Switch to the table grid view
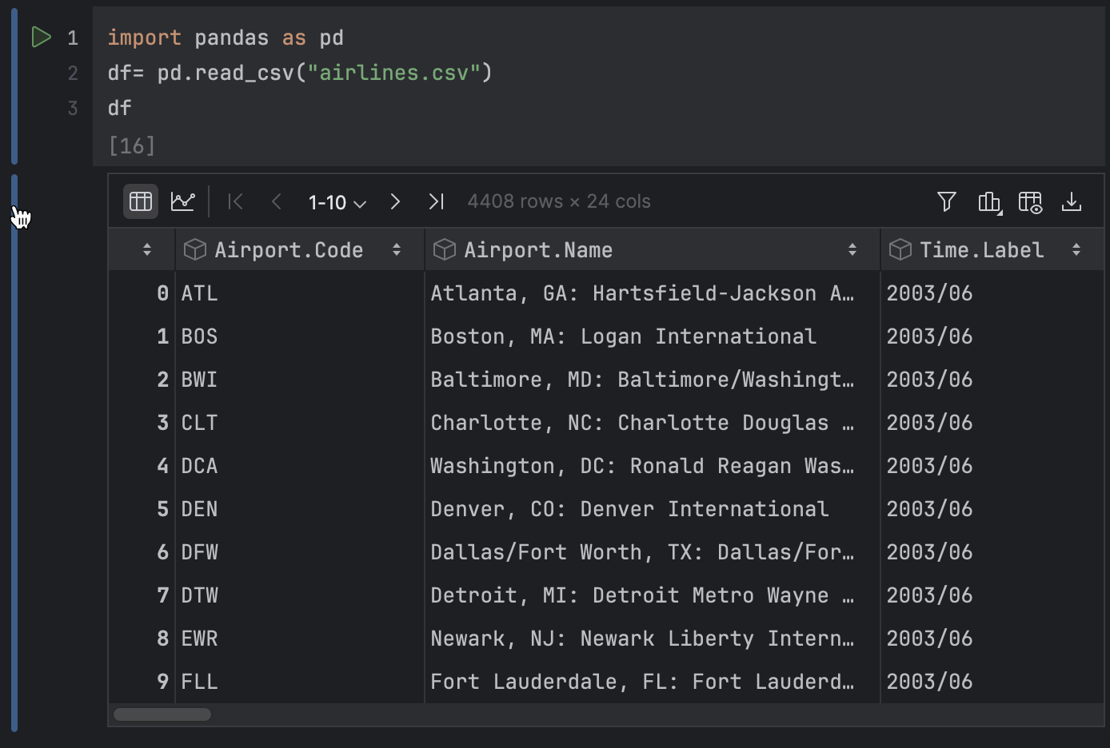The height and width of the screenshot is (748, 1110). [x=140, y=201]
